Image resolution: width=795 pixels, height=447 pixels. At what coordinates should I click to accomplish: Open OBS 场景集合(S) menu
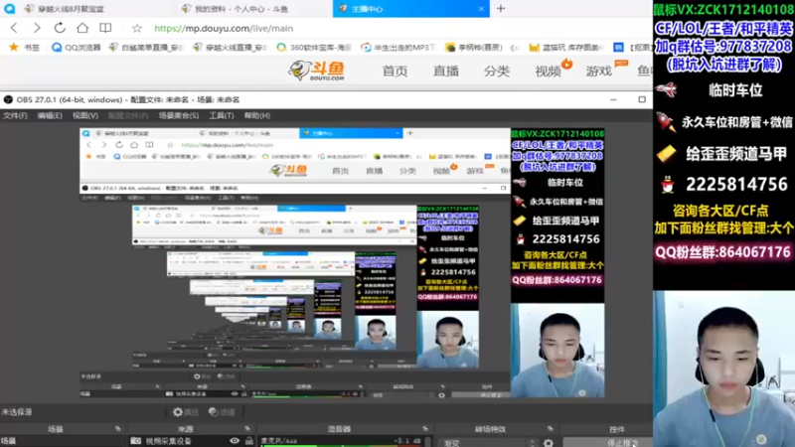tap(179, 115)
